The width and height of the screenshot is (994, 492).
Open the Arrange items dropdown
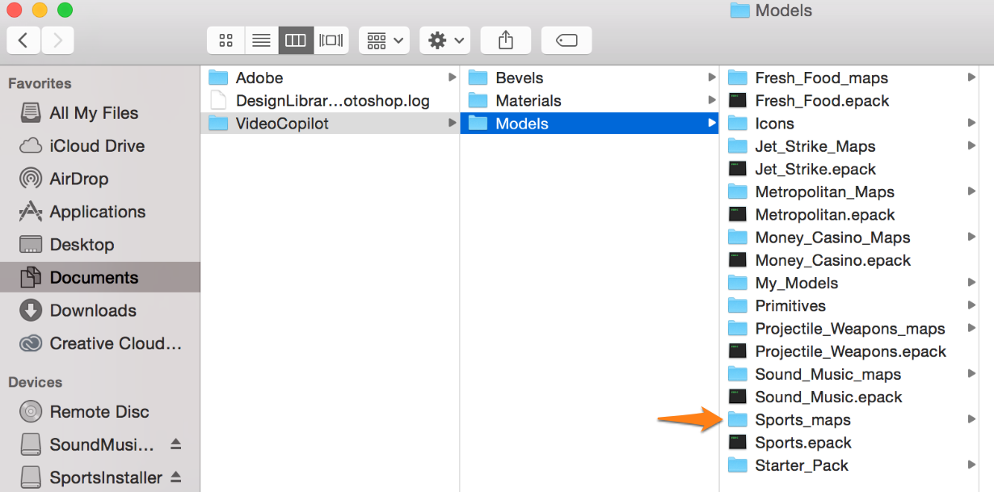(x=384, y=40)
